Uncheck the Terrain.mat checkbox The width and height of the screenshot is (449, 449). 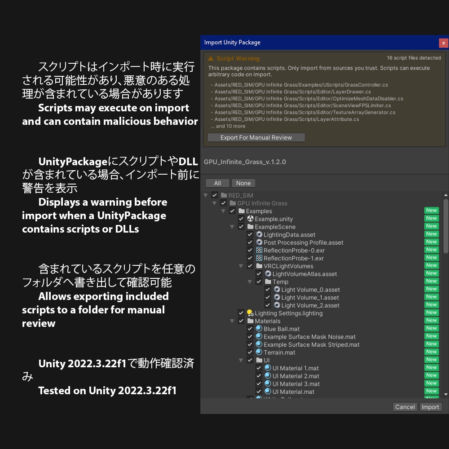click(250, 352)
